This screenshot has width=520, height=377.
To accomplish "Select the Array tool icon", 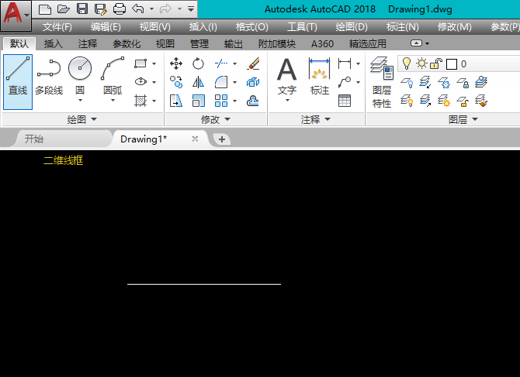I will coord(221,101).
